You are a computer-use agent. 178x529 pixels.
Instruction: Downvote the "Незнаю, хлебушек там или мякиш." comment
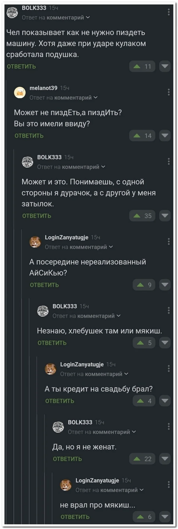[165, 343]
